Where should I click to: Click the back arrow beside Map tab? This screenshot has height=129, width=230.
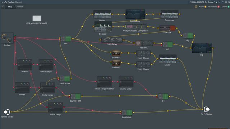(x=3, y=7)
